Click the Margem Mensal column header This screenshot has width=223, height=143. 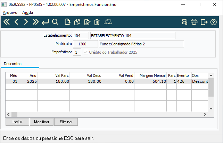(x=150, y=75)
